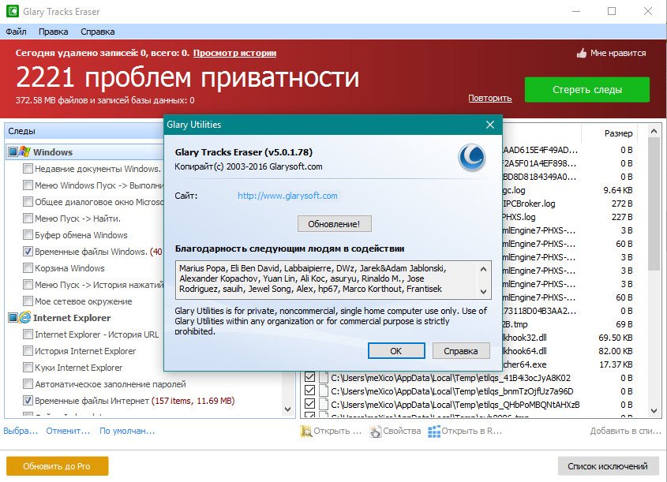Toggle 'Автоматическое заполнение паролей' checkbox
The width and height of the screenshot is (667, 482).
point(28,384)
